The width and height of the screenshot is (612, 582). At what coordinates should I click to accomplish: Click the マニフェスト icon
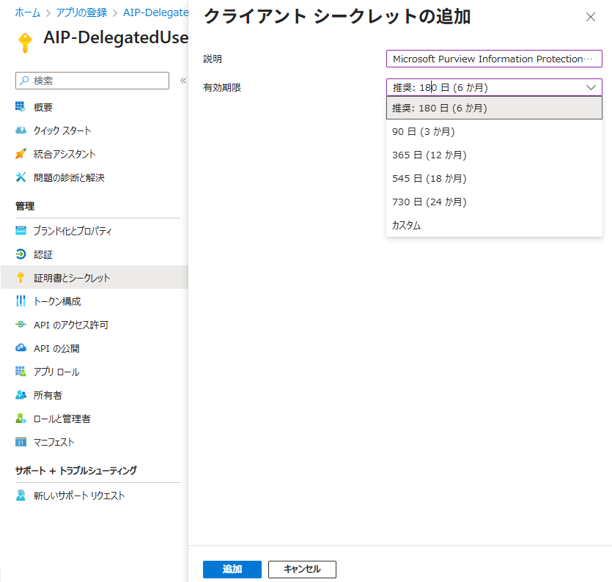pos(21,442)
